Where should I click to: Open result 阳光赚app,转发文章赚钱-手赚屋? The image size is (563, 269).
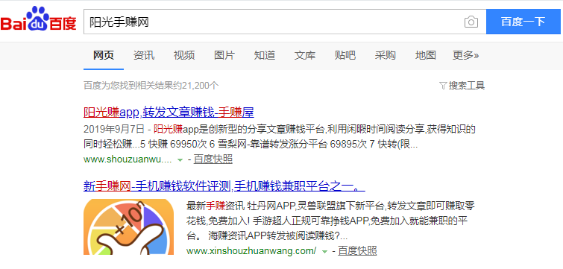coord(169,113)
